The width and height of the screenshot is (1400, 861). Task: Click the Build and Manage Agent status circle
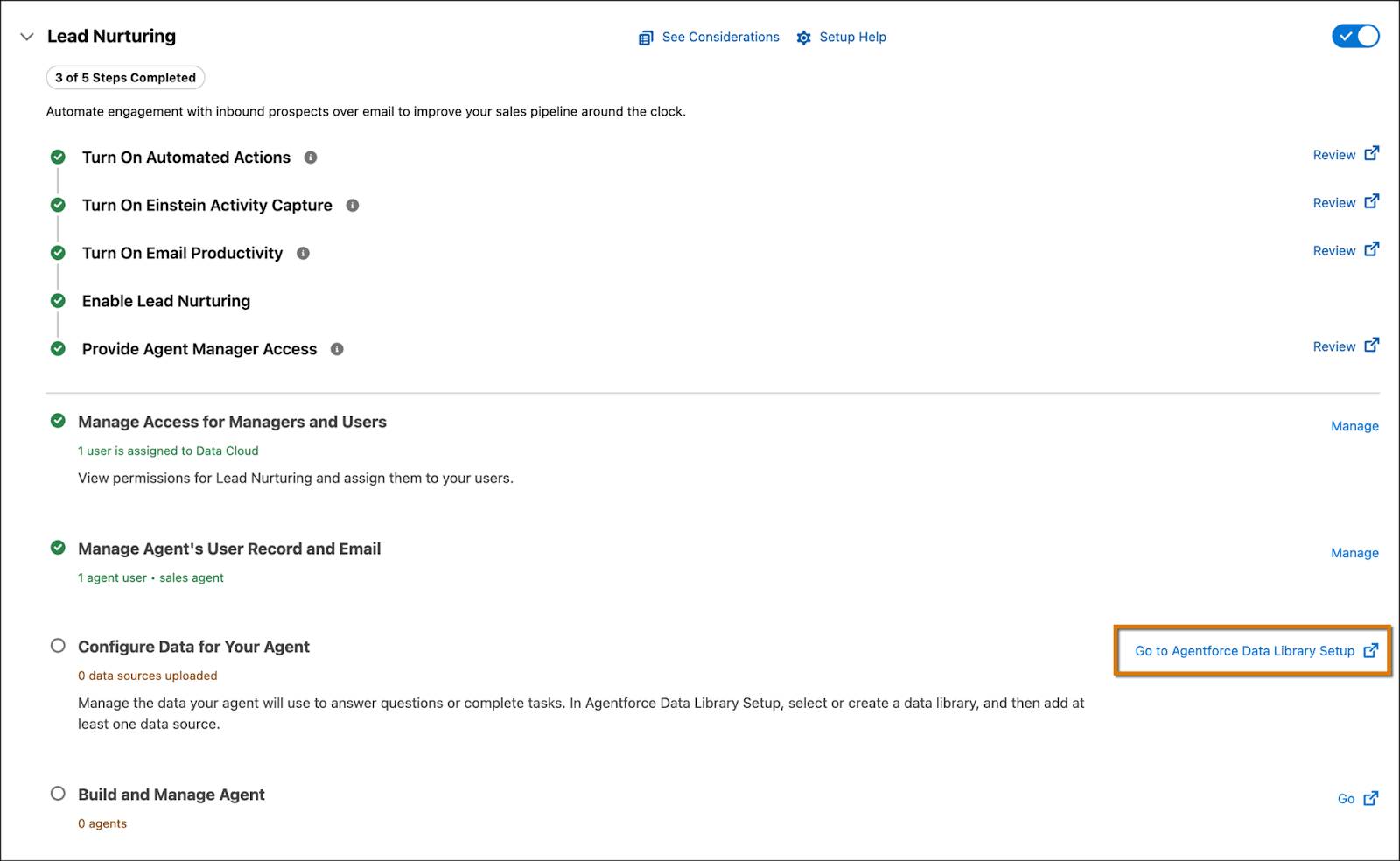(58, 794)
